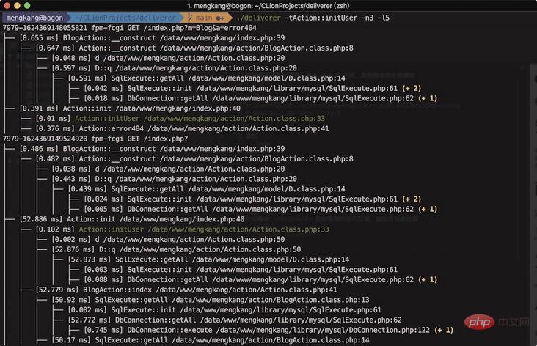Click the (+ 1) counter on the 0.005 ms row
The image size is (537, 346).
(428, 209)
